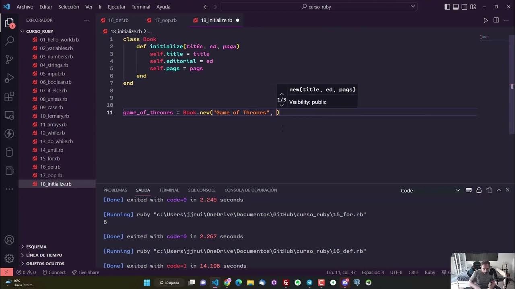Open Windows Start menu

pyautogui.click(x=147, y=283)
